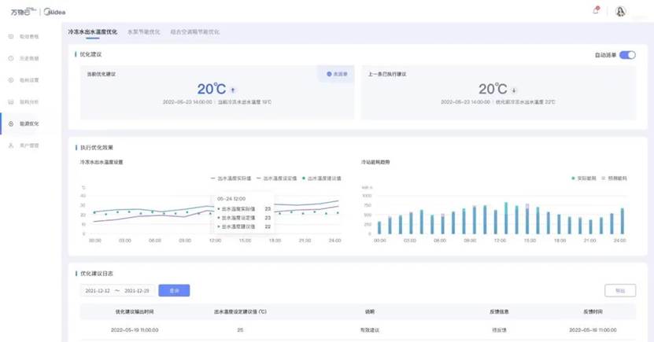Switch to 组合空调箱节能优化 tab
The image size is (654, 342).
(194, 31)
